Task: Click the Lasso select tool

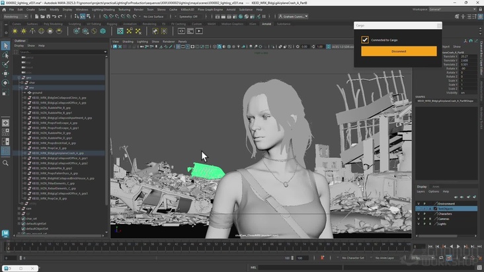Action: point(5,55)
